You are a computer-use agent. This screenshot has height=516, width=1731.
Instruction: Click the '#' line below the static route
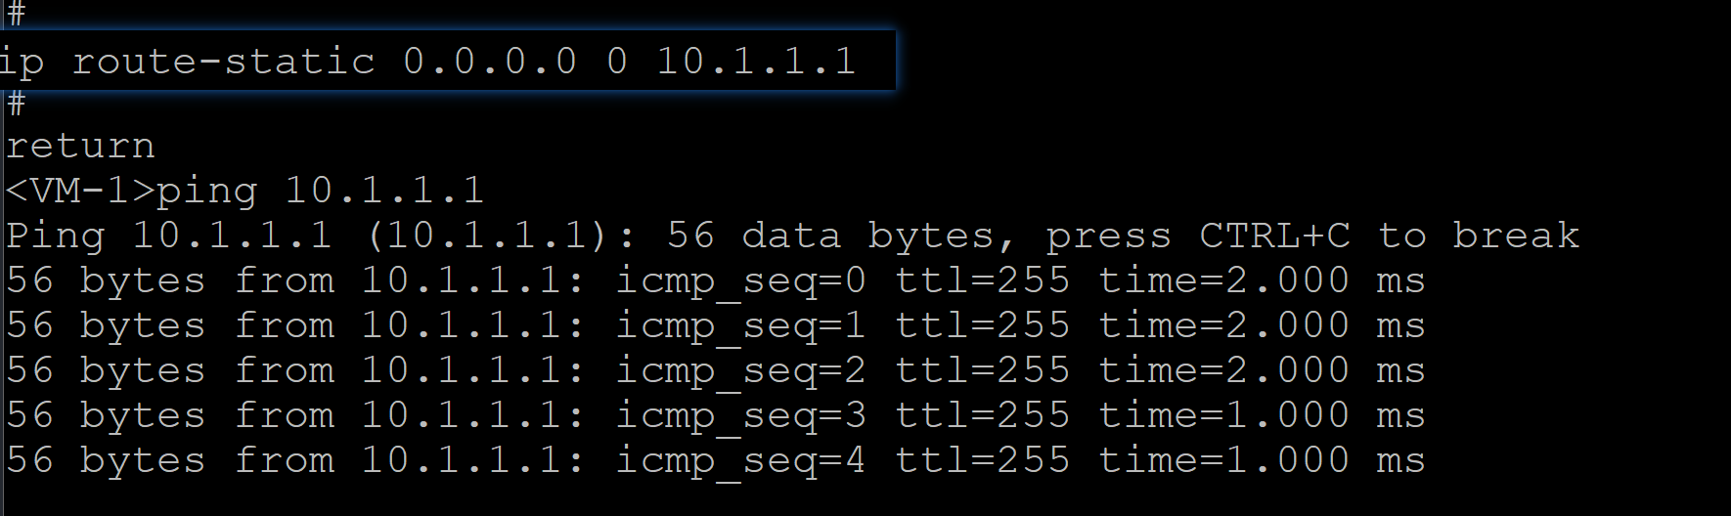point(17,103)
